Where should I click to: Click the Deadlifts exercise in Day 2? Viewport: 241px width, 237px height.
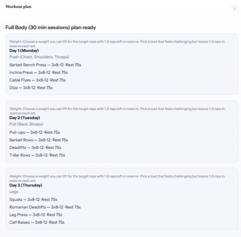[35, 148]
